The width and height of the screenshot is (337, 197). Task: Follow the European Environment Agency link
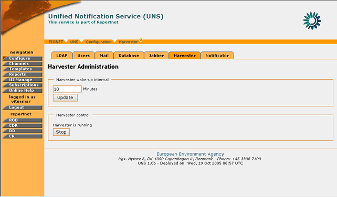[190, 154]
